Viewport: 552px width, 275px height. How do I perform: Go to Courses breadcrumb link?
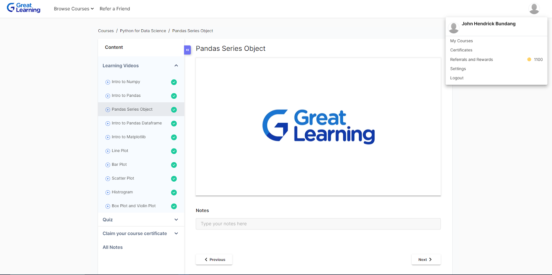click(x=106, y=31)
